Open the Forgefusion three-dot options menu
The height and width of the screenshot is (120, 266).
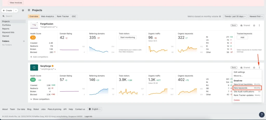259,25
